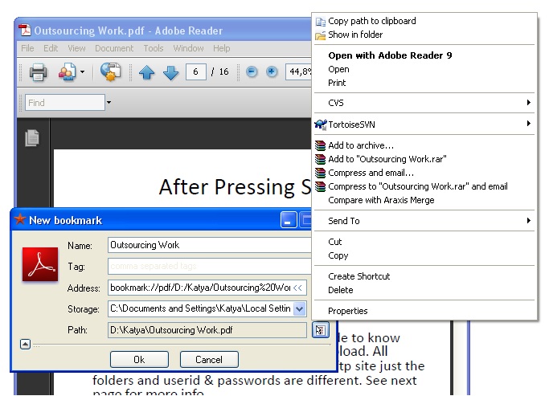Click the Name field in New bookmark
Image resolution: width=549 pixels, height=396 pixels.
(209, 245)
